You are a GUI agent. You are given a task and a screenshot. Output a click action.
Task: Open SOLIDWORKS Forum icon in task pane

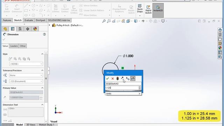coord(220,57)
